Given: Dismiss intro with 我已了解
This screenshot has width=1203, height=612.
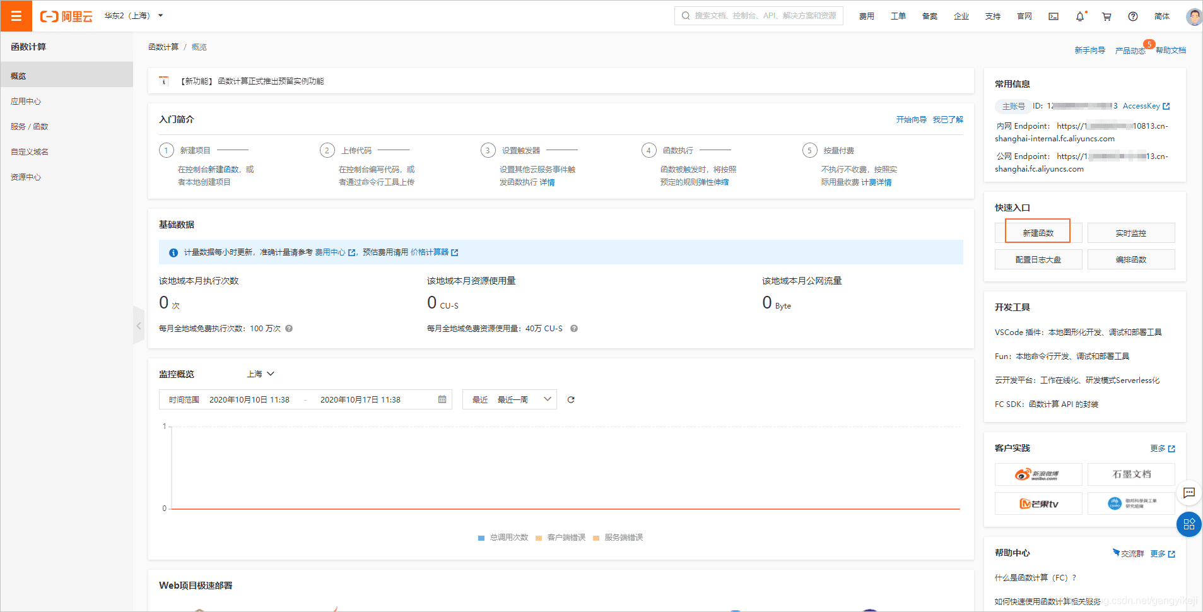Looking at the screenshot, I should point(948,119).
